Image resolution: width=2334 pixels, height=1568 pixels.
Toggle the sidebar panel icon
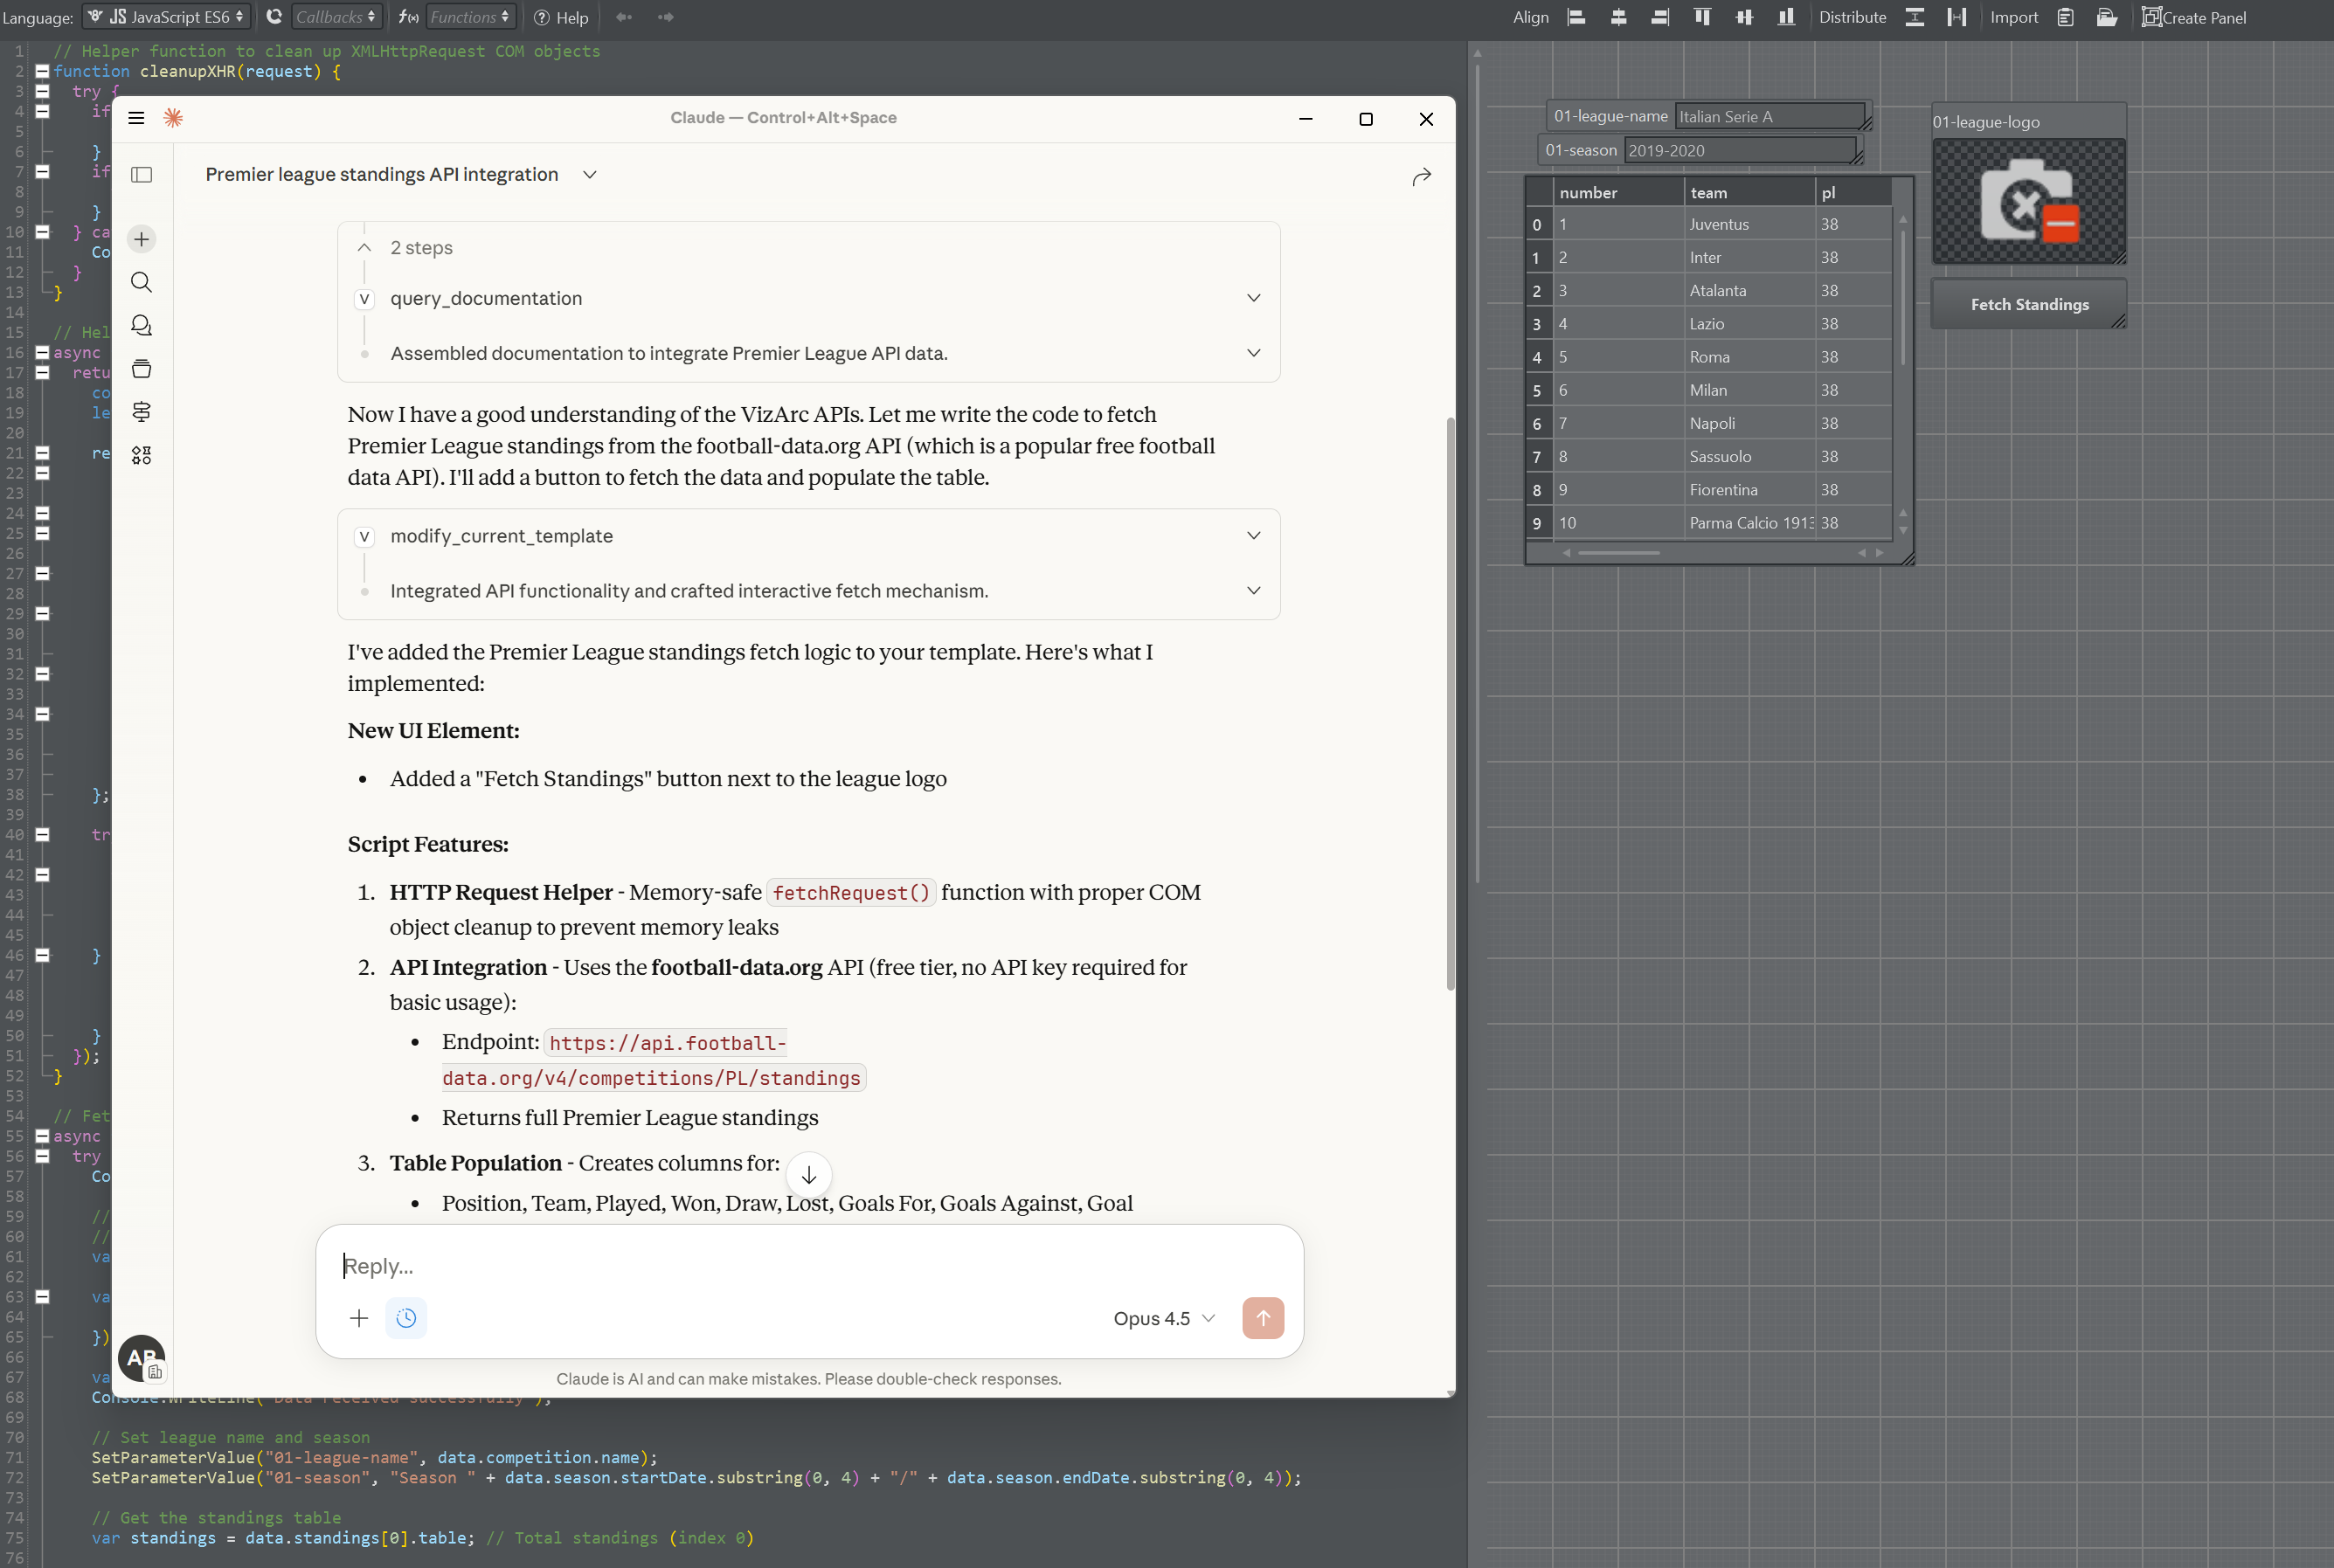[x=141, y=175]
